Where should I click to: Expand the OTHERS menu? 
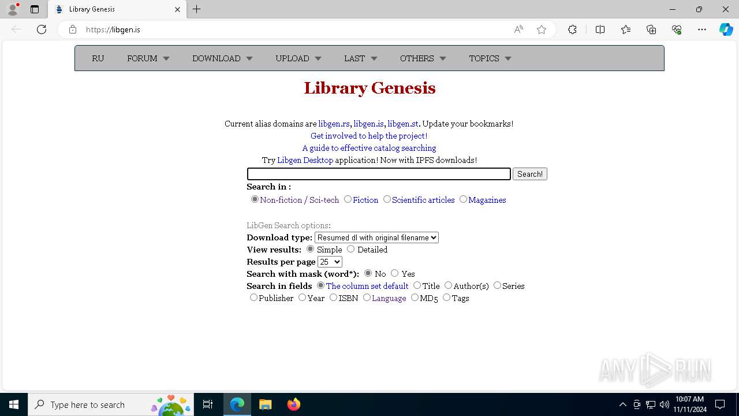point(423,58)
